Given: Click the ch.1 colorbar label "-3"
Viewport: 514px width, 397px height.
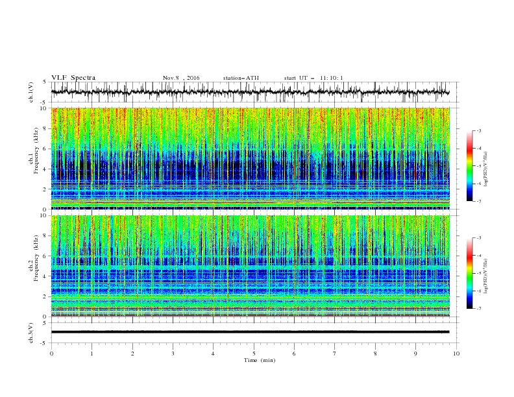Looking at the screenshot, I should [x=479, y=130].
